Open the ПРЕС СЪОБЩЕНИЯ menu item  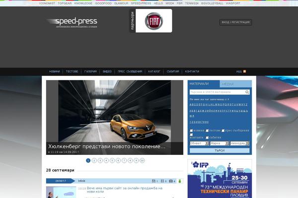130,71
